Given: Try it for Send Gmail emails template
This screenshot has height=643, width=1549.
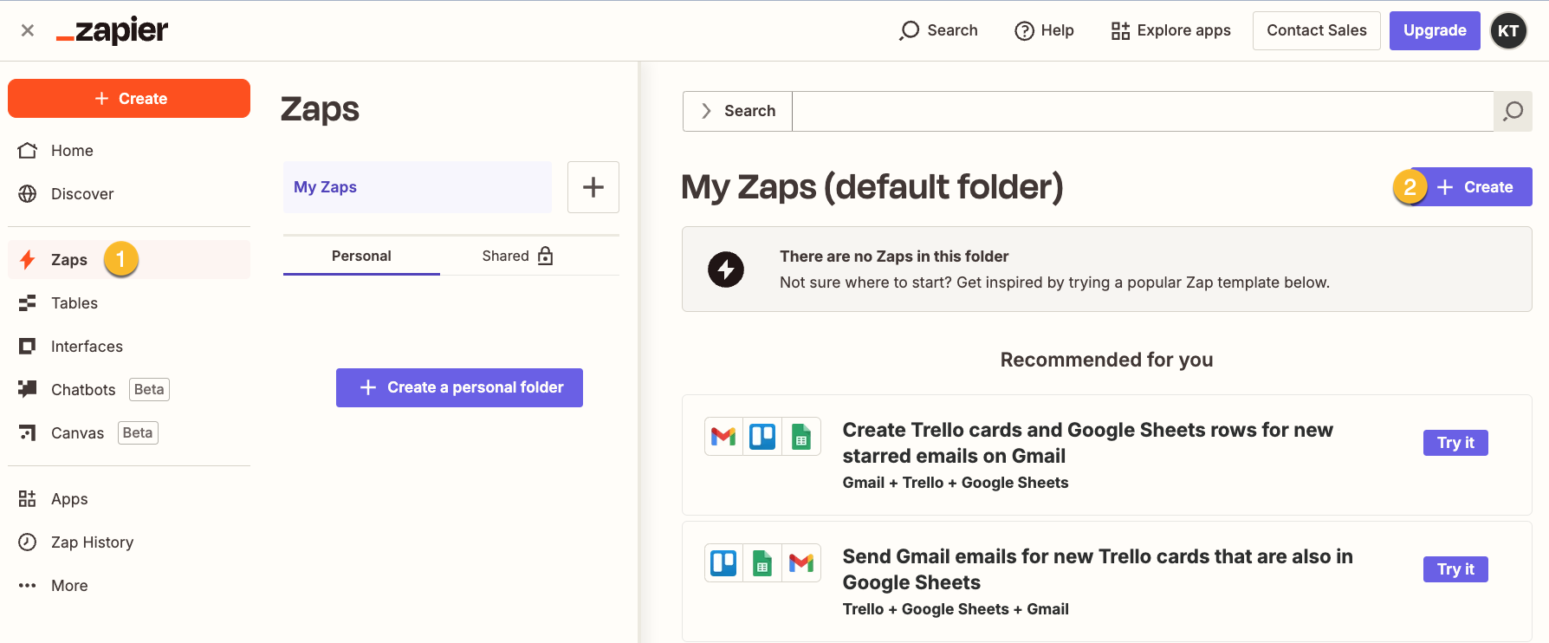Looking at the screenshot, I should coord(1455,569).
